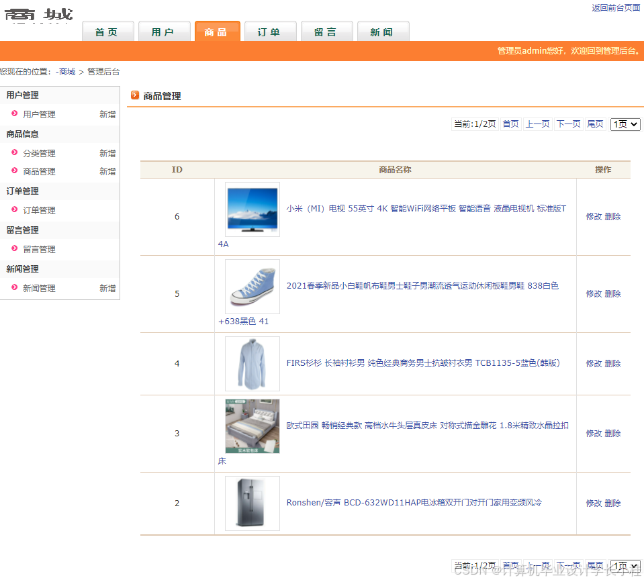Click the pink bullet icon beside 留言管理
This screenshot has width=644, height=582.
click(x=14, y=248)
